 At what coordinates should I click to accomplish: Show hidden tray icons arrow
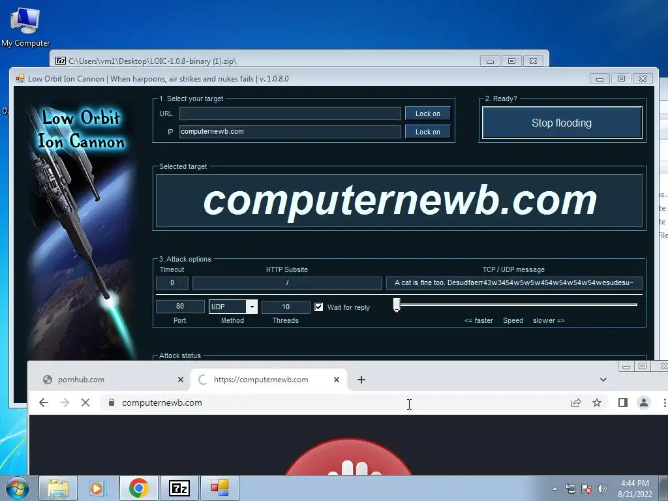pyautogui.click(x=554, y=489)
